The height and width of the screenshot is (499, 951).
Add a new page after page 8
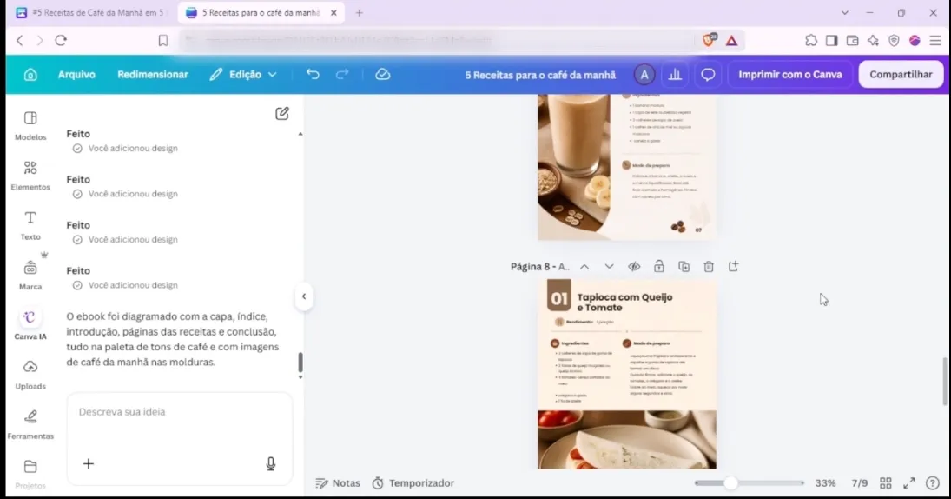pyautogui.click(x=733, y=267)
